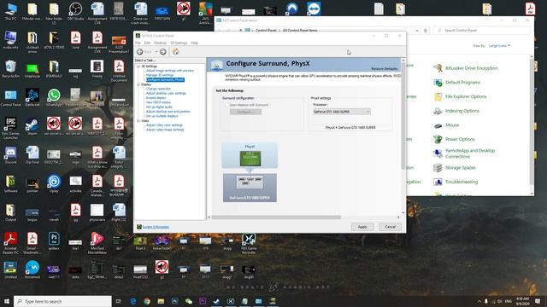Click the Apply button
Image resolution: width=547 pixels, height=307 pixels.
pos(362,227)
